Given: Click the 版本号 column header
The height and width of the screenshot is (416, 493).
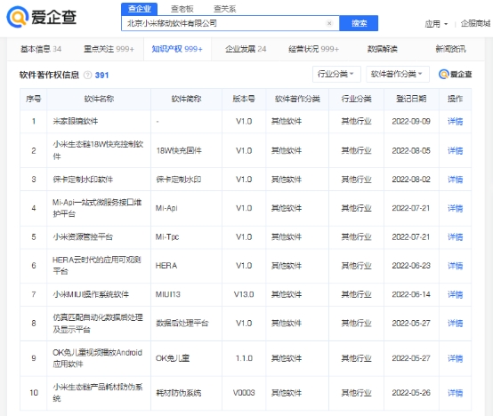Looking at the screenshot, I should [x=244, y=100].
